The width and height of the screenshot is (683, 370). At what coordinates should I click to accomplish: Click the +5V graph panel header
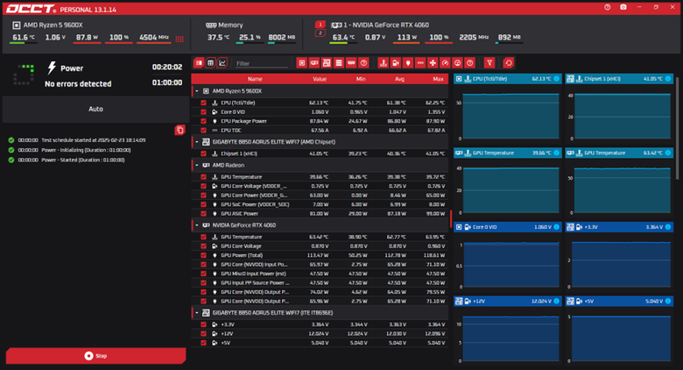tap(619, 301)
